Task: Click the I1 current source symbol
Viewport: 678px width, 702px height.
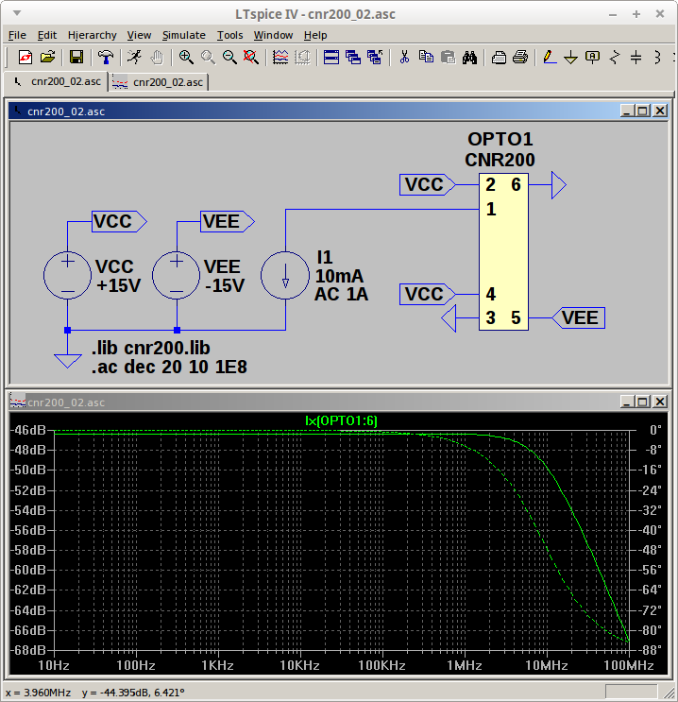Action: coord(285,275)
